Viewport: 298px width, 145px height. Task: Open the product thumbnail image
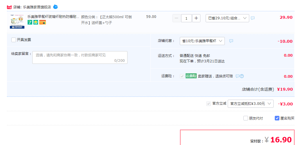pyautogui.click(x=17, y=22)
